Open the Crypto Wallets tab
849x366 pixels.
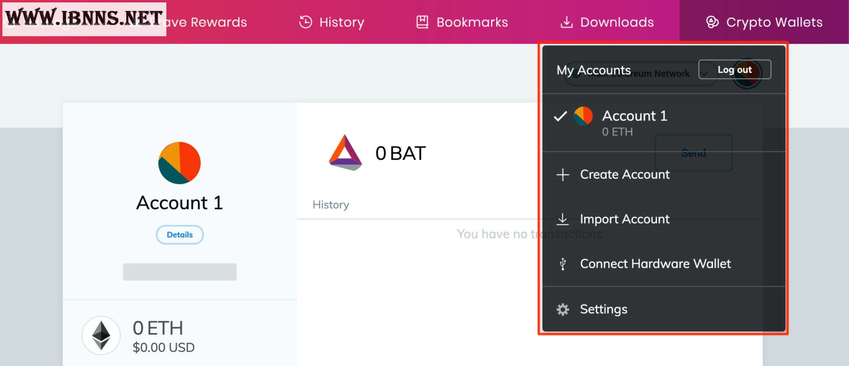pyautogui.click(x=764, y=22)
